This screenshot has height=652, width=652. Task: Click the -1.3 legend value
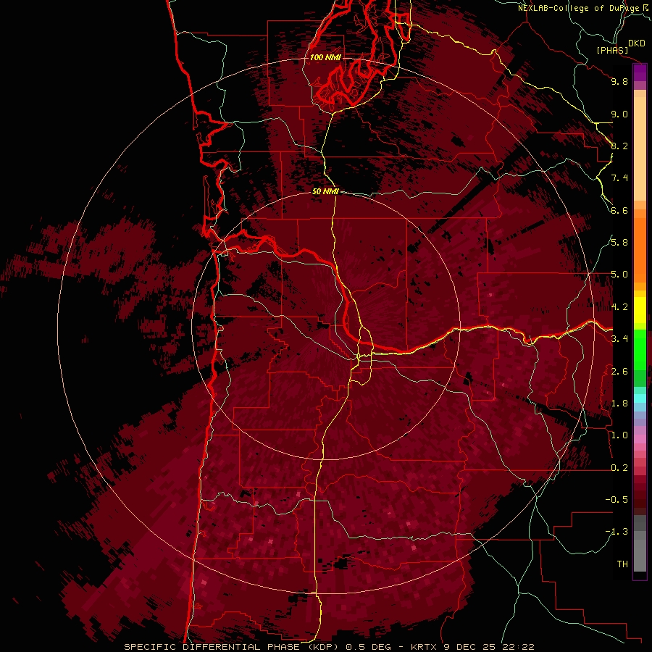tap(617, 532)
